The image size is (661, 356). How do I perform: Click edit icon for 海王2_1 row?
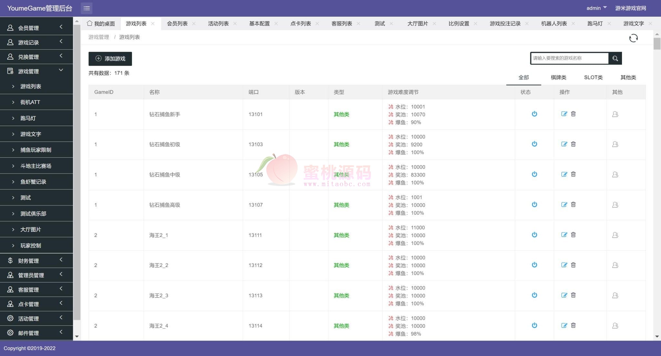pos(564,235)
